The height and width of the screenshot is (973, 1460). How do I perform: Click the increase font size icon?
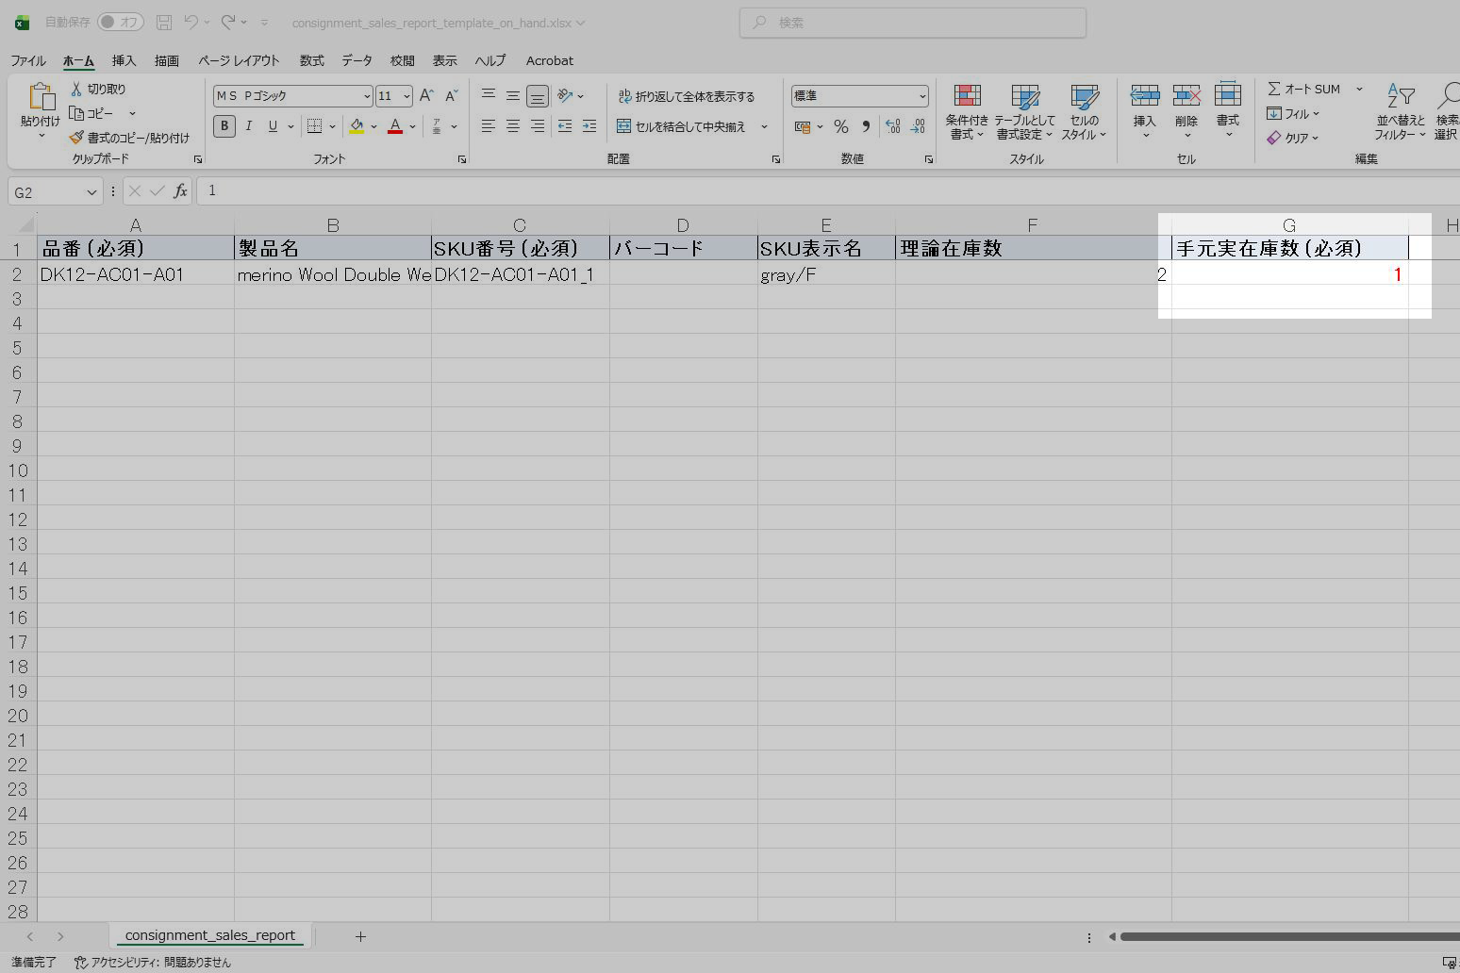426,95
